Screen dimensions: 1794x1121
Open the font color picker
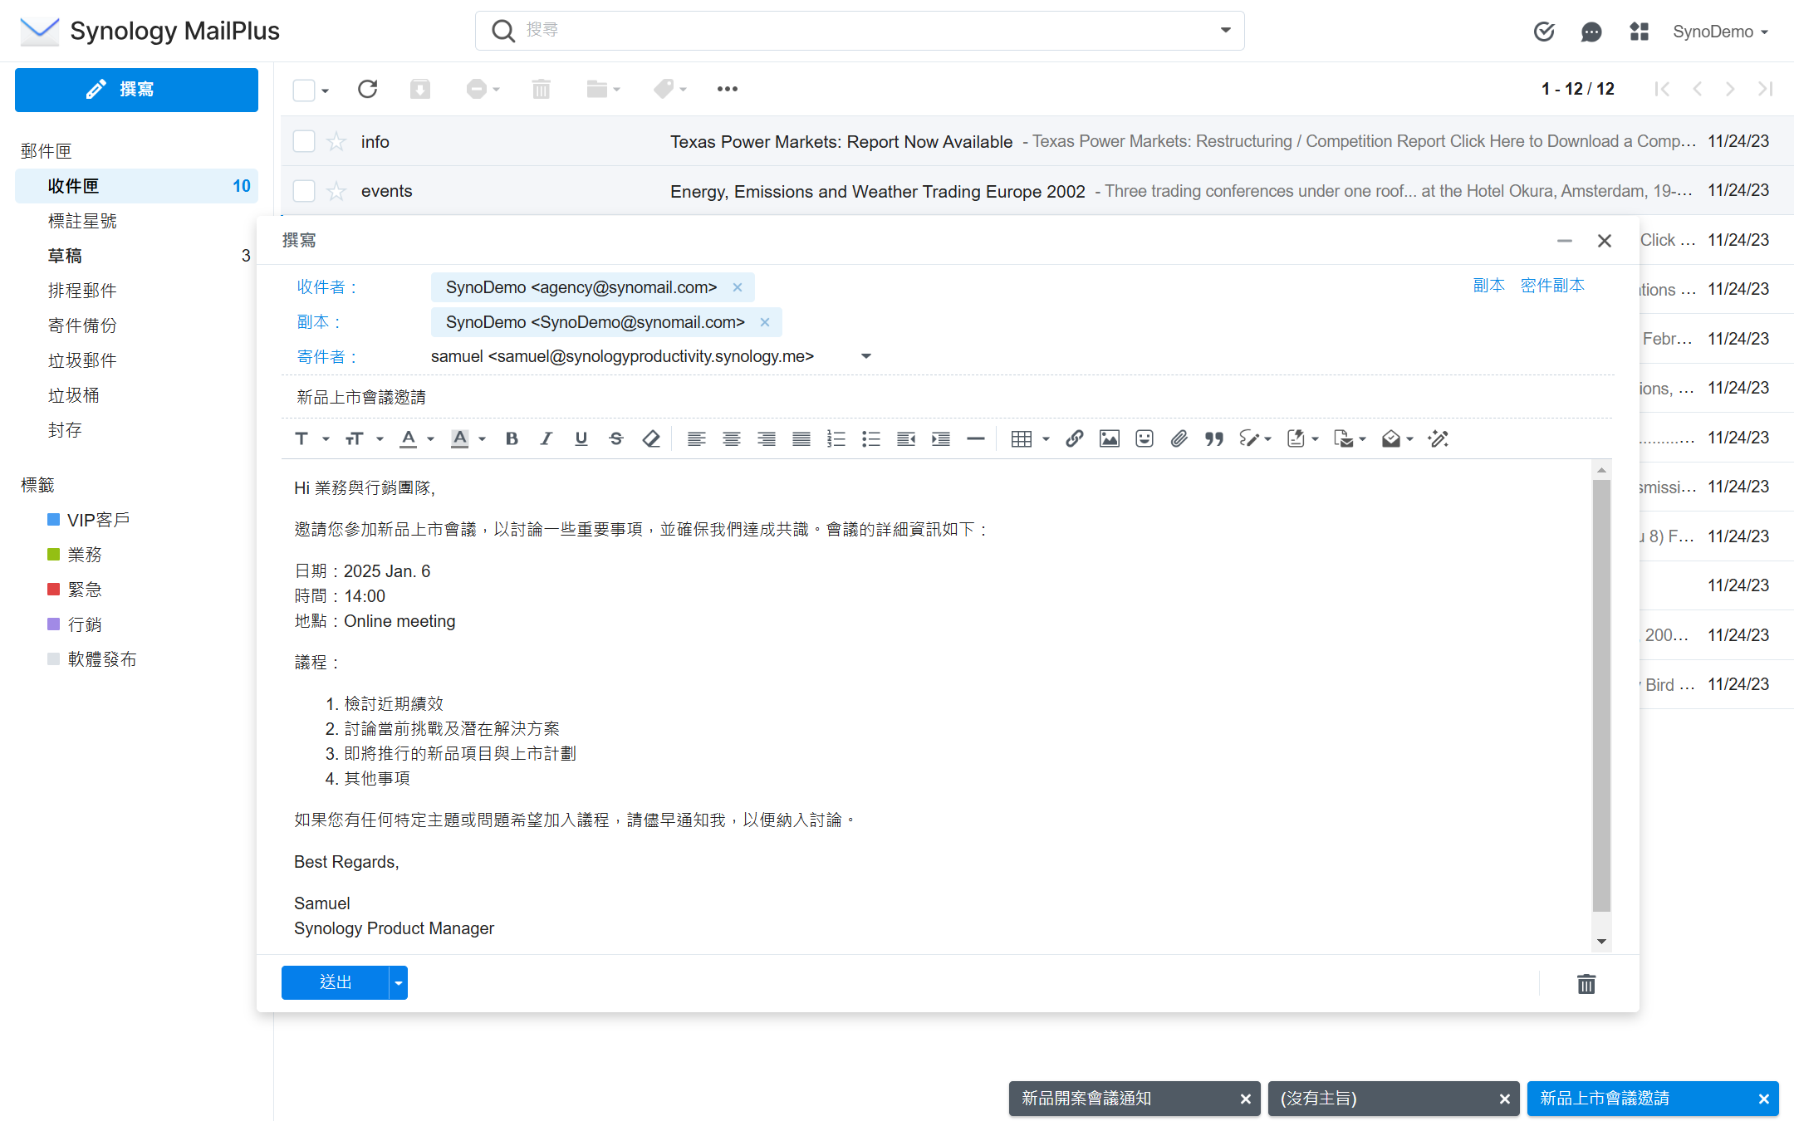417,438
